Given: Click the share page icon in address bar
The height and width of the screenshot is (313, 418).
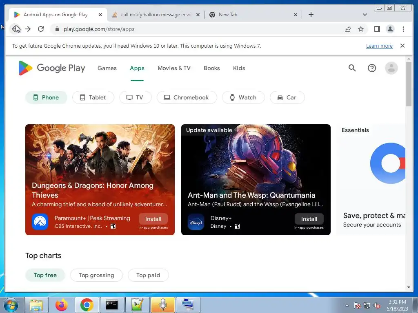Looking at the screenshot, I should click(x=348, y=29).
